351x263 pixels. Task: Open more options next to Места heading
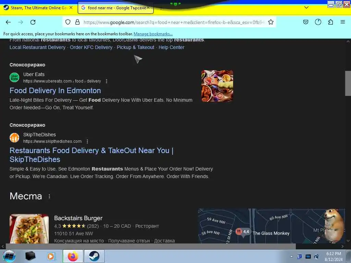click(49, 196)
